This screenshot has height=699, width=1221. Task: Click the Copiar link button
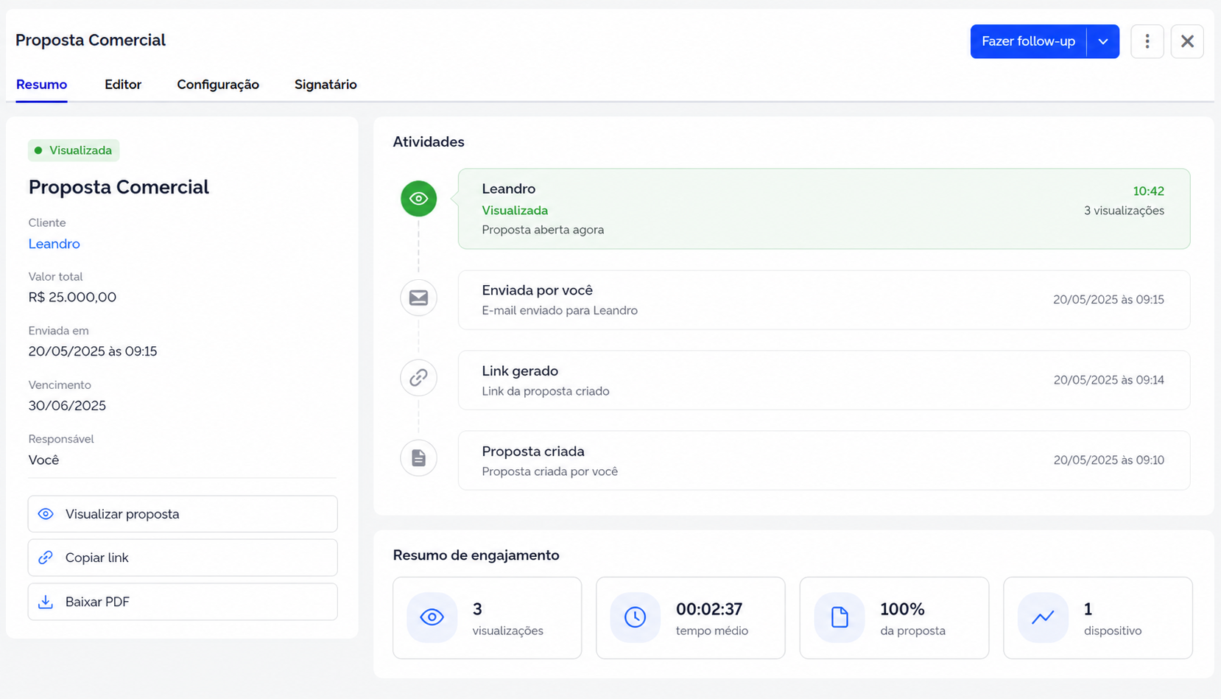[183, 558]
